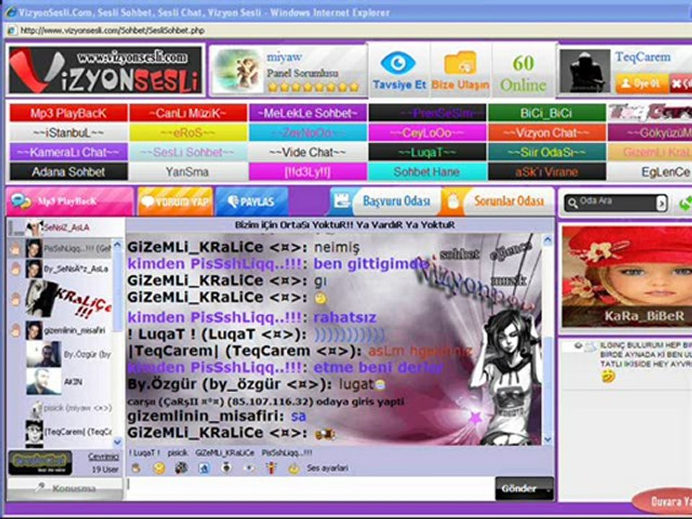Open the Sorunlar Odası tab
692x519 pixels.
[x=498, y=201]
